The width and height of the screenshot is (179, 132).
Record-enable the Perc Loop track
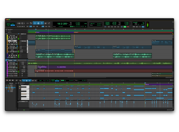point(9,37)
